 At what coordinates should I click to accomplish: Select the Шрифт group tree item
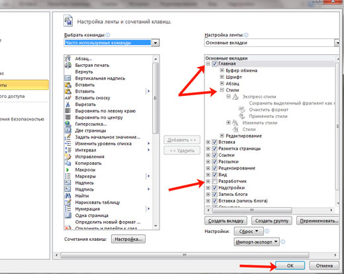(234, 77)
